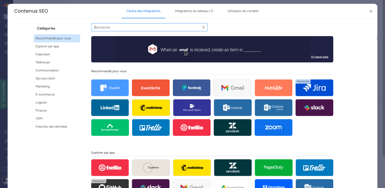Open the PagerDuty integration tile
The image size is (385, 188).
274,167
